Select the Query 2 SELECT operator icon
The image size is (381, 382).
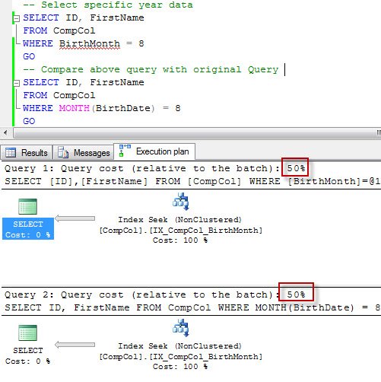click(x=27, y=333)
